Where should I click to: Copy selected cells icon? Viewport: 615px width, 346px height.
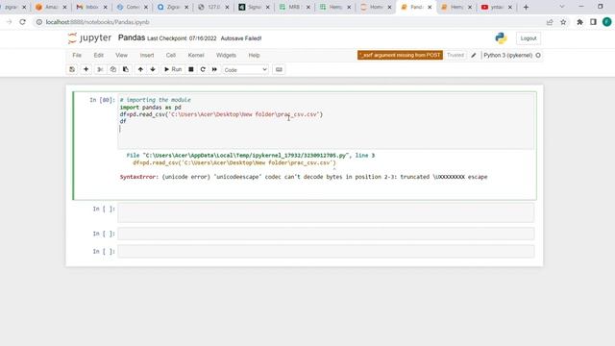[113, 69]
